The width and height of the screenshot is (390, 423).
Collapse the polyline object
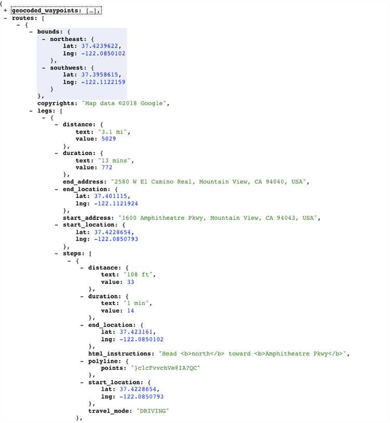[82, 361]
